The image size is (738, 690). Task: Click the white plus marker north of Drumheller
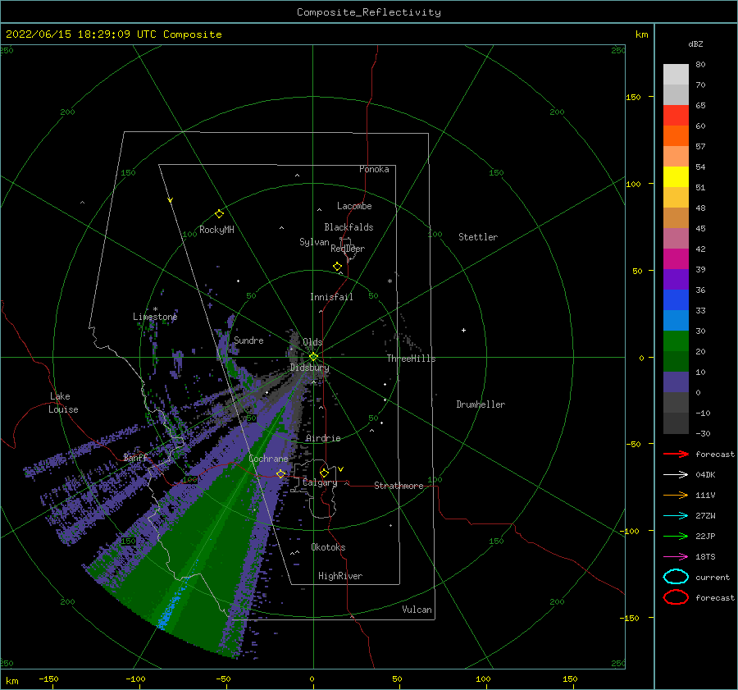[x=463, y=330]
